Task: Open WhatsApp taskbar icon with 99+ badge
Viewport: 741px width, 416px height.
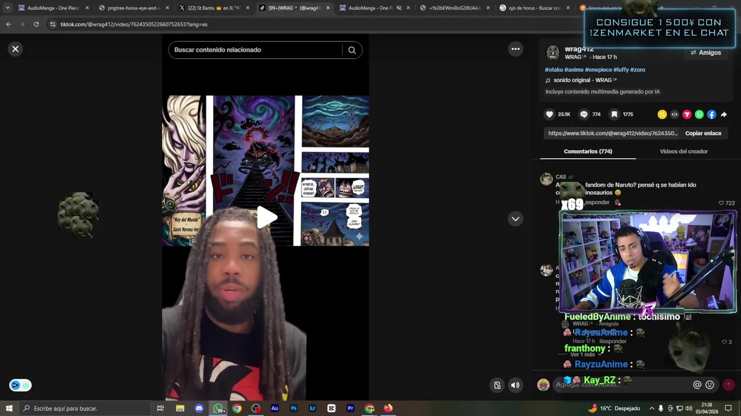Action: 219,408
